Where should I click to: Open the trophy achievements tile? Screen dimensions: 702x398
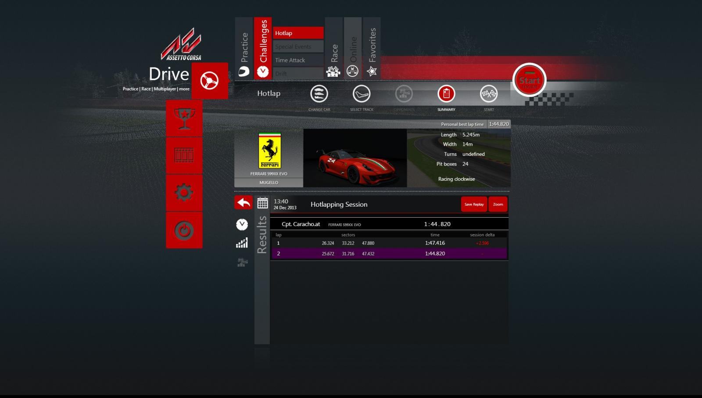(x=184, y=118)
